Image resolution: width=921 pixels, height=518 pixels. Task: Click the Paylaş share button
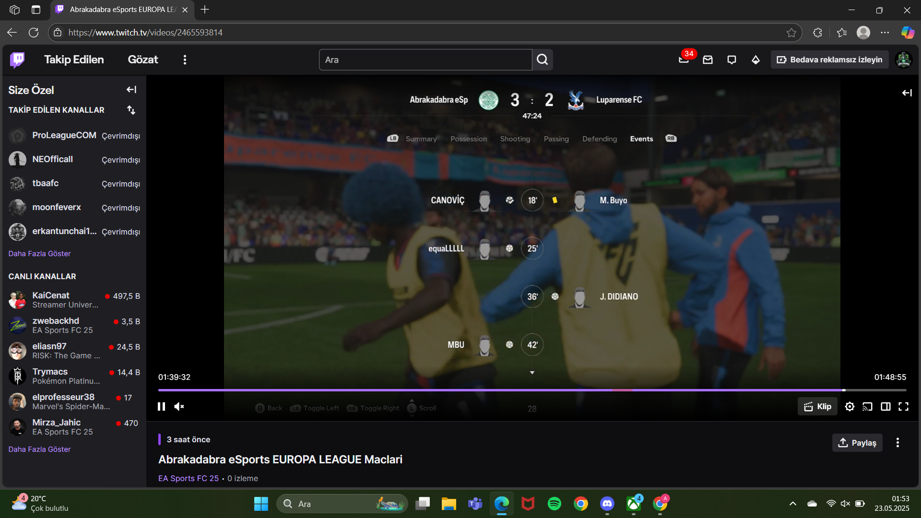(857, 443)
